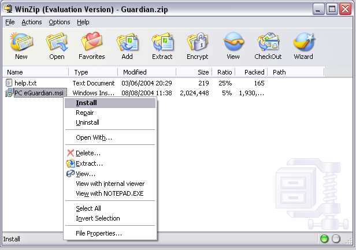Click File Properties... in context menu
356x250 pixels.
(98, 233)
